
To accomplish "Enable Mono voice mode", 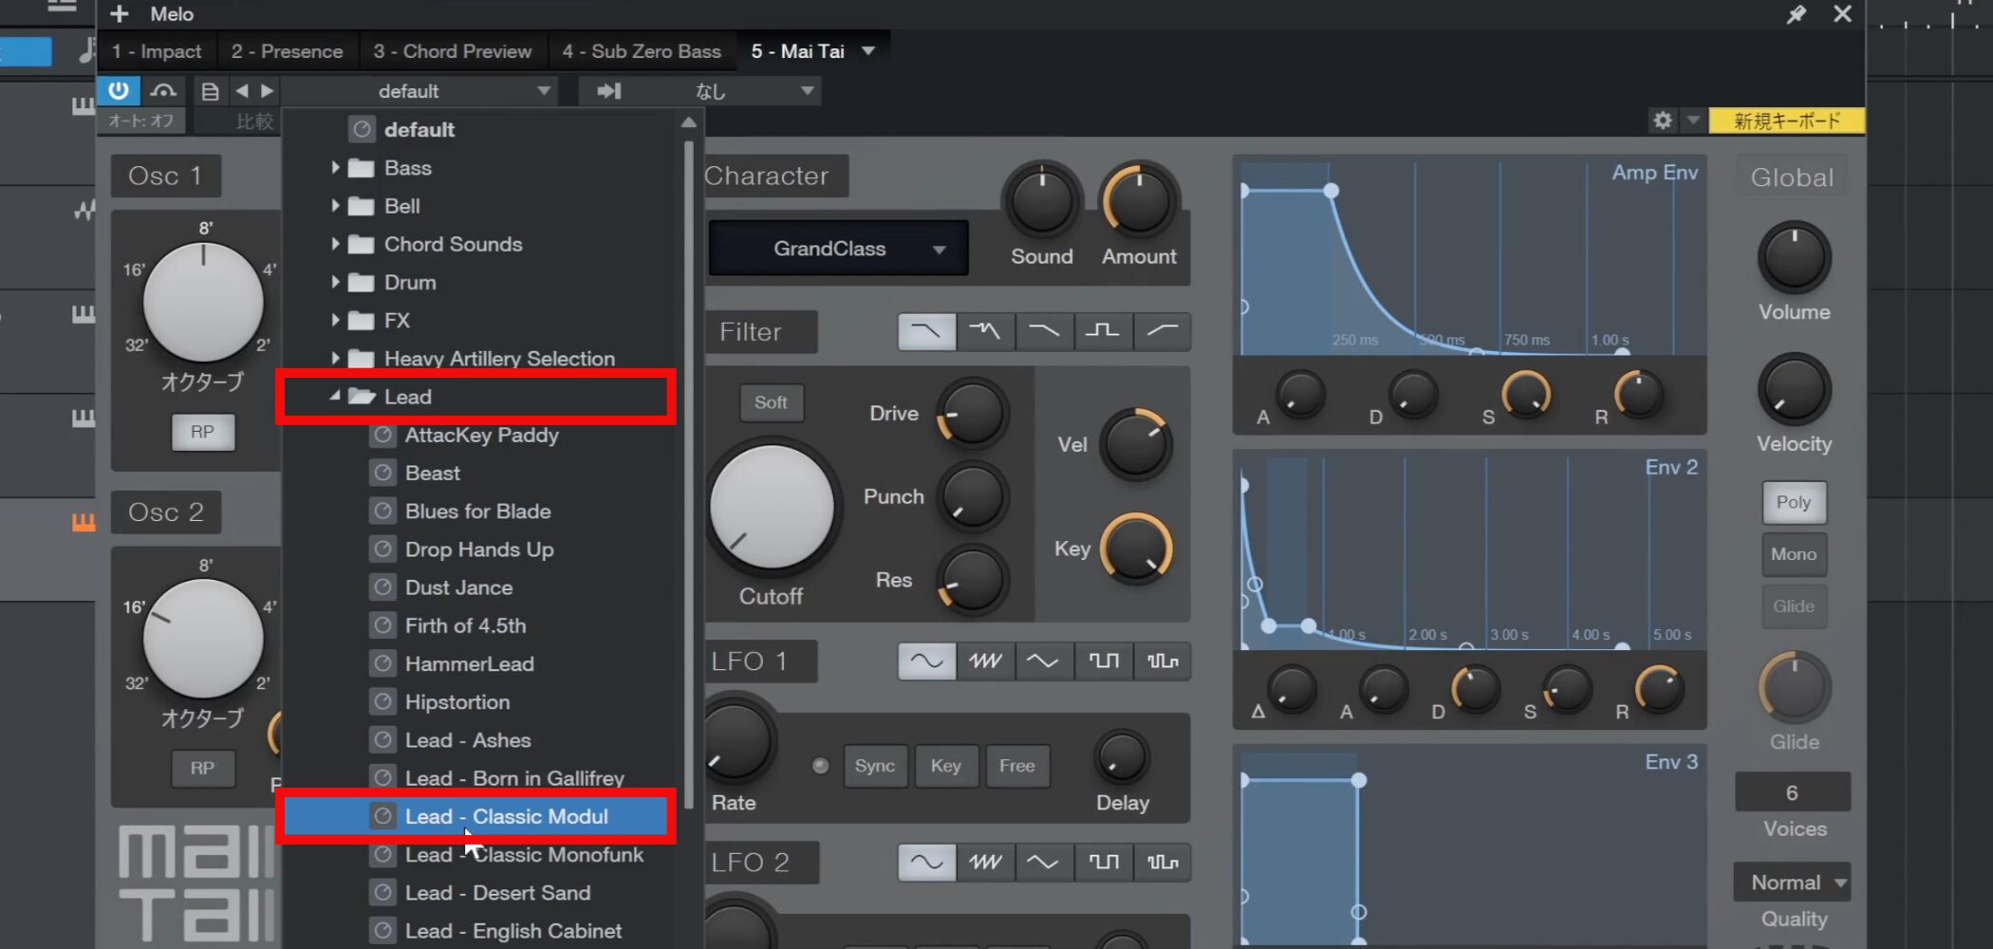I will (x=1793, y=554).
